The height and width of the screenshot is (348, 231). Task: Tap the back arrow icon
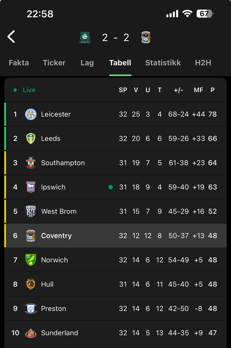tap(11, 37)
